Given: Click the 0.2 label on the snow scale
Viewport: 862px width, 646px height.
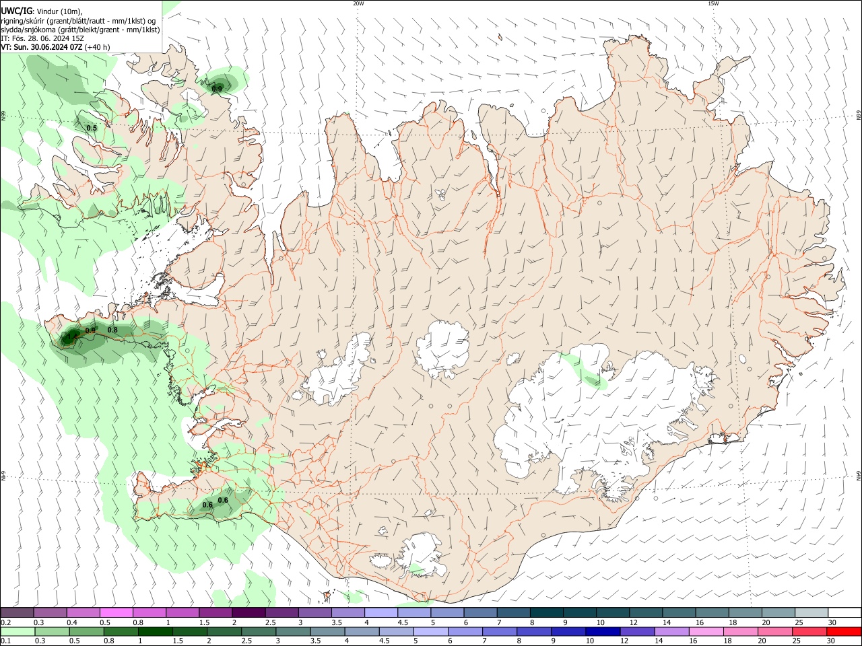Looking at the screenshot, I should 5,622.
